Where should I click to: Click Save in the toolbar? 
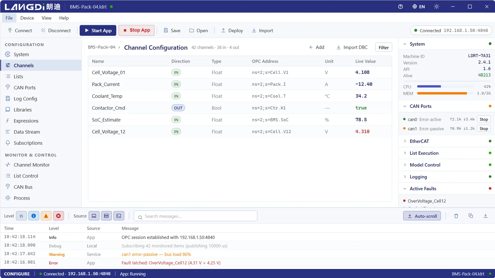point(172,31)
